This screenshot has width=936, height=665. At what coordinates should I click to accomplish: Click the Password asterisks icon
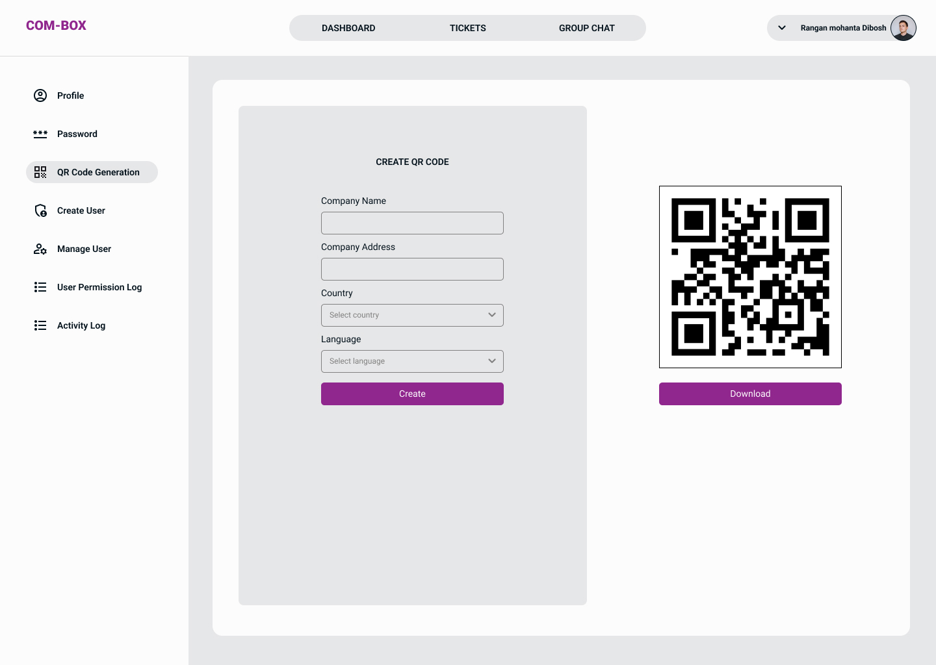click(40, 134)
